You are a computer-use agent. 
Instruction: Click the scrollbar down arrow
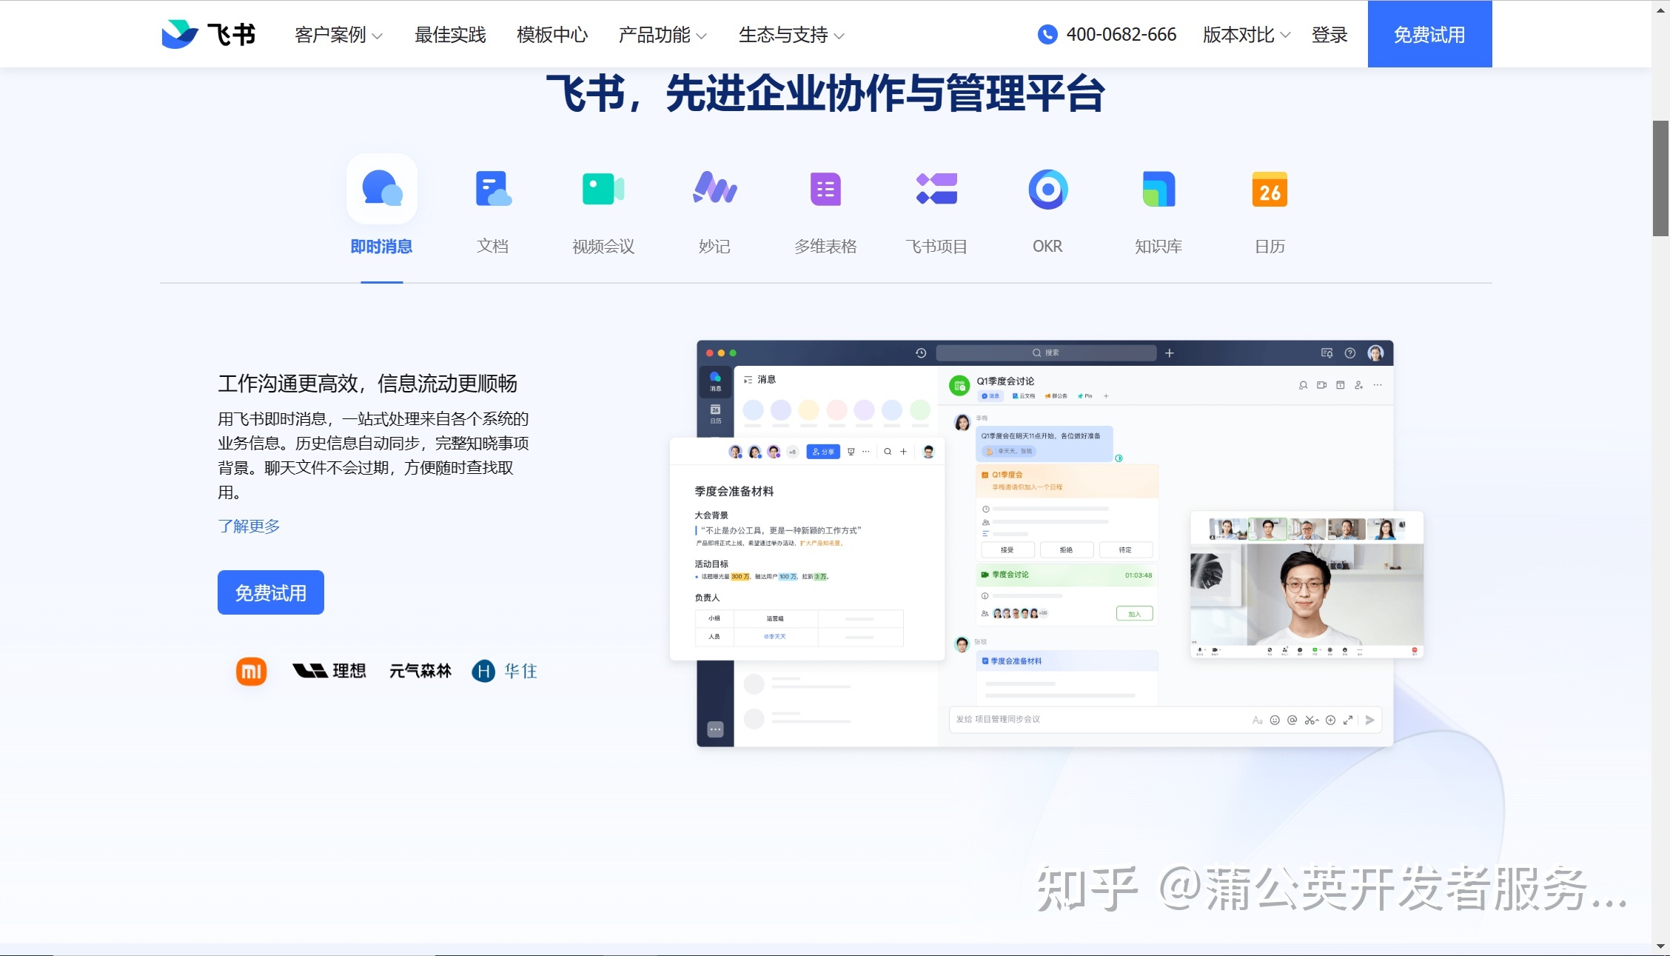point(1661,946)
